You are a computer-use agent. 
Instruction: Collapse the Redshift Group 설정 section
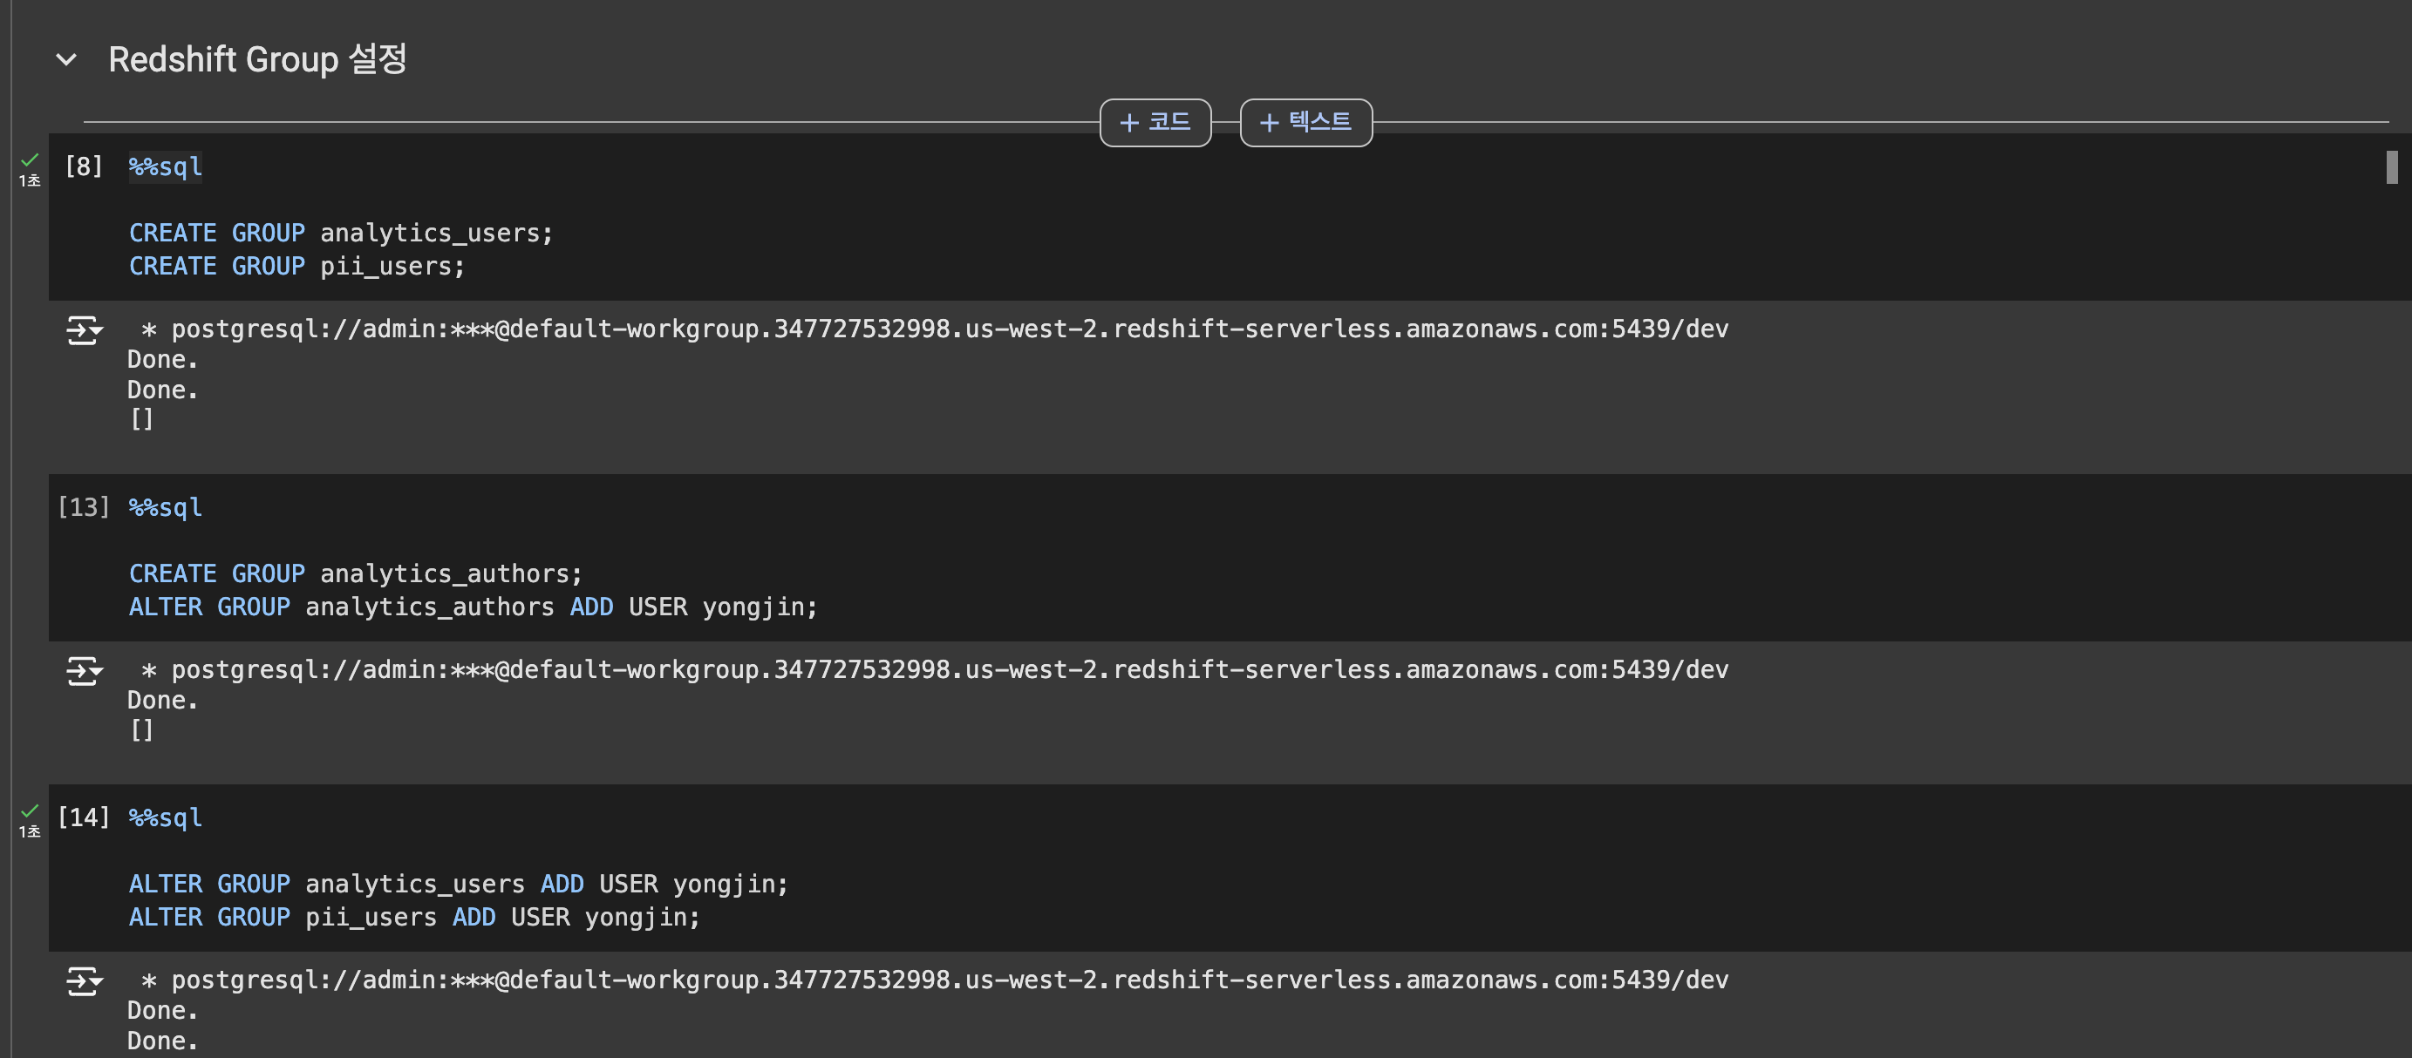point(66,60)
